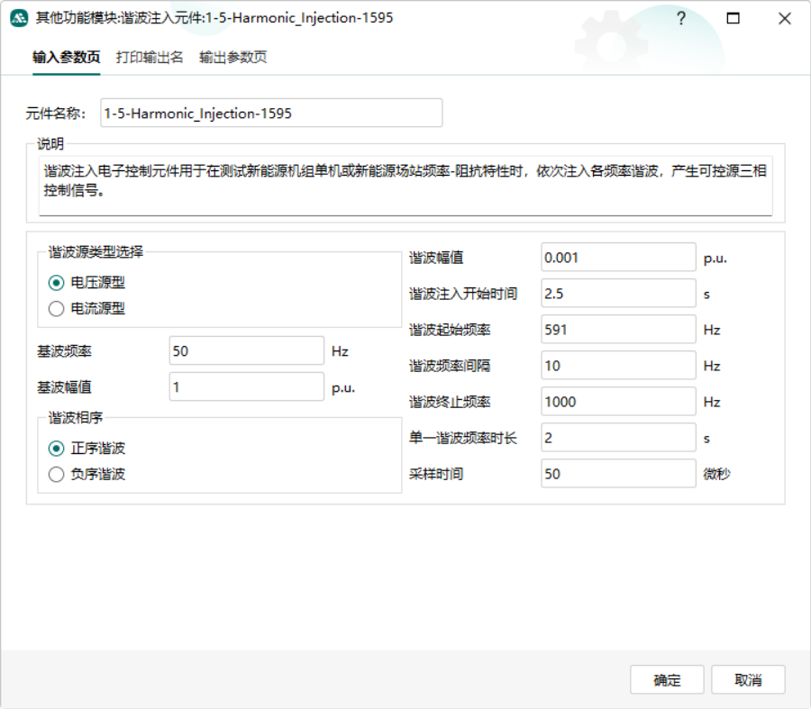Click the 基波幅值 input field

tap(246, 386)
